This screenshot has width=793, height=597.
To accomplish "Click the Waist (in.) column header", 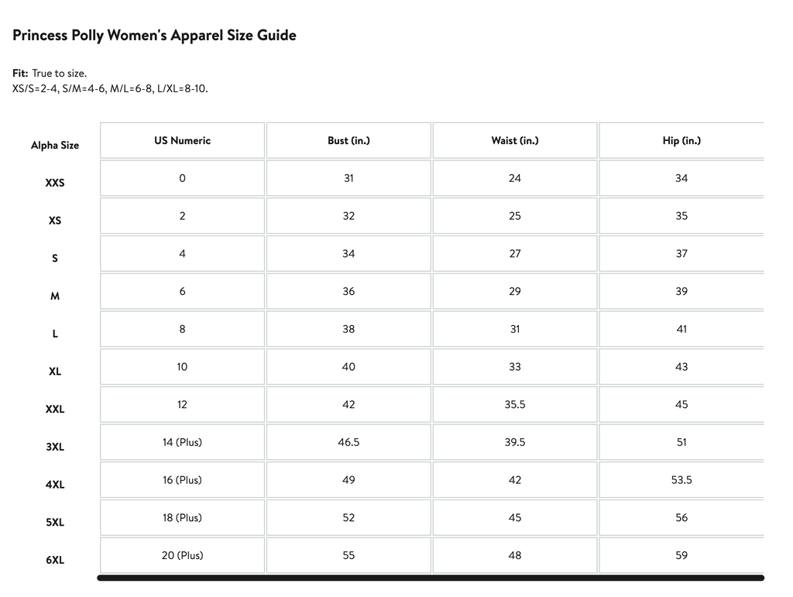I will coord(515,141).
